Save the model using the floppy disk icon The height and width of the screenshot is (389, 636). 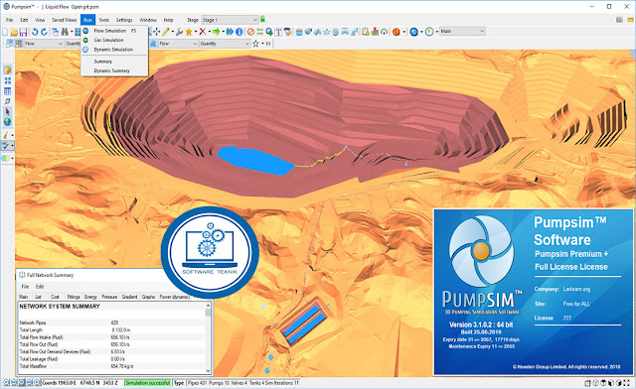pyautogui.click(x=23, y=32)
